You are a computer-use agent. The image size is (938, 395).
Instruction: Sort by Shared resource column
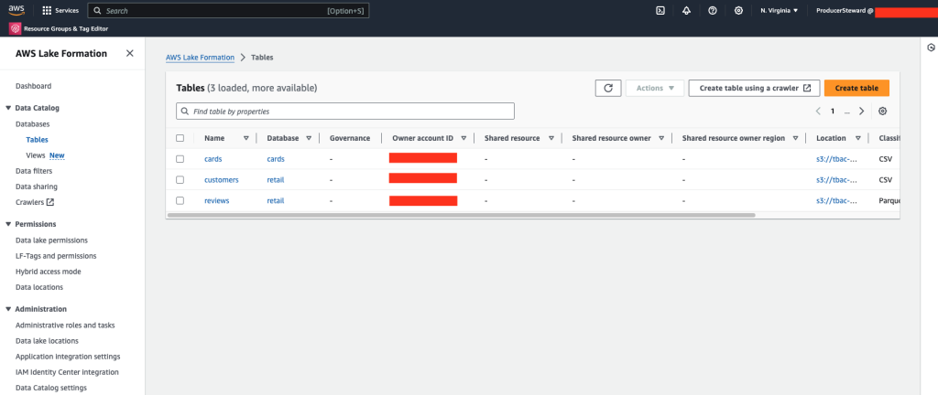pos(551,138)
